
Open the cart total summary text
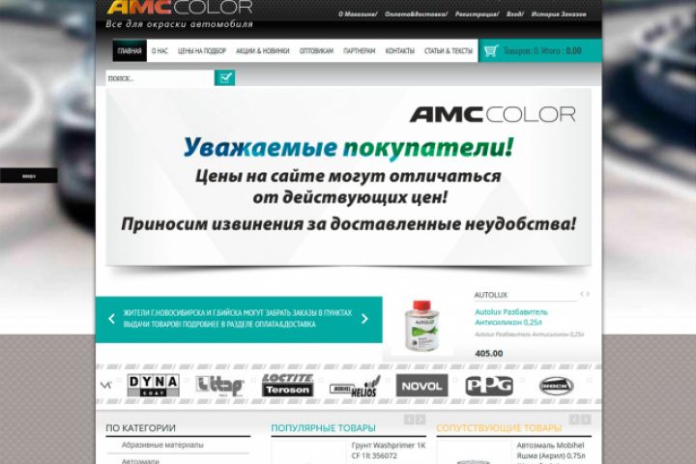(542, 51)
